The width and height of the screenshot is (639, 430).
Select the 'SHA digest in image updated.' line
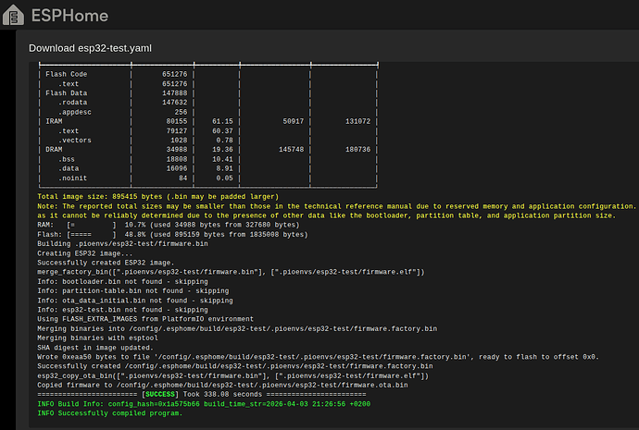(95, 348)
